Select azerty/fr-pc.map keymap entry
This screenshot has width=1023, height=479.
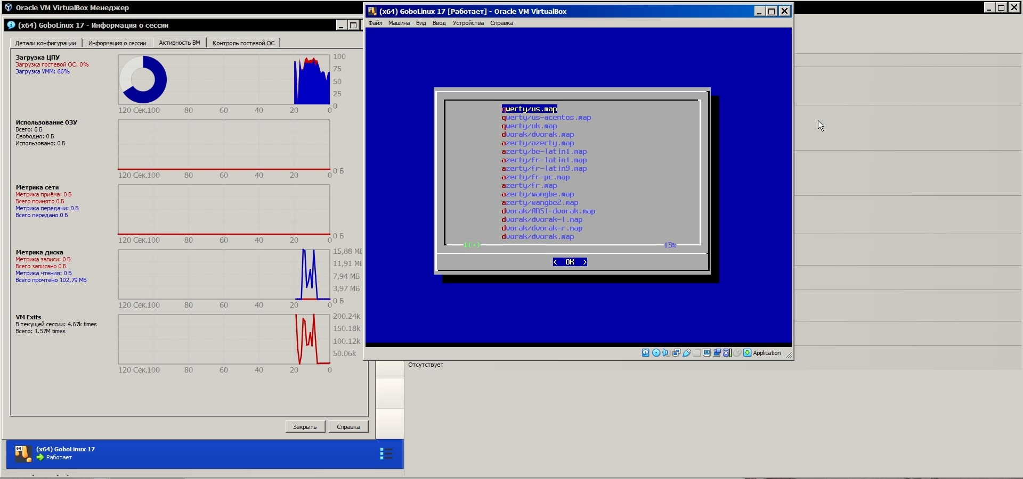[x=535, y=177]
